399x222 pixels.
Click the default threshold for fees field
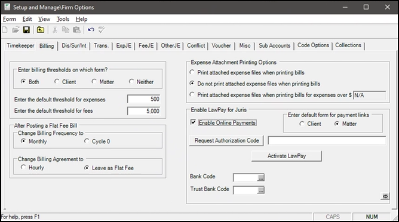(x=144, y=111)
